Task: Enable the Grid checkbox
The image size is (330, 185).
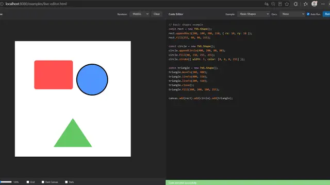Action: [x=28, y=182]
